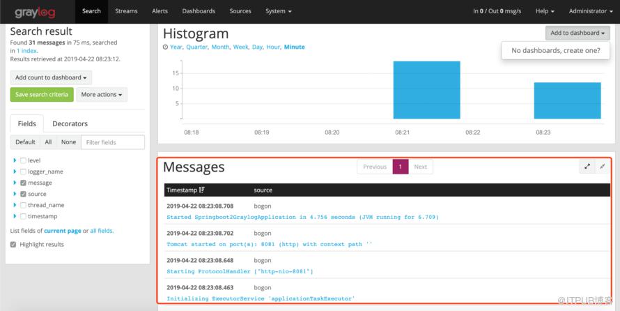Image resolution: width=620 pixels, height=311 pixels.
Task: Go to Previous messages page
Action: click(375, 167)
